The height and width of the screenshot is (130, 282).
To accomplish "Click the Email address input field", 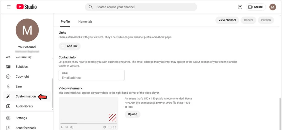I will [91, 78].
